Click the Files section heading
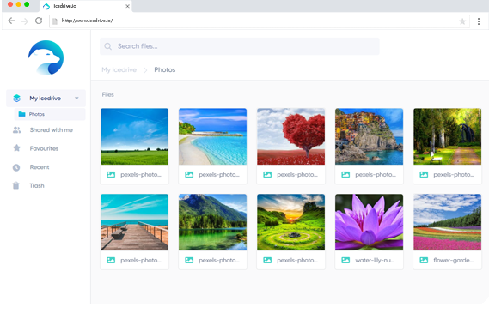 [x=108, y=94]
